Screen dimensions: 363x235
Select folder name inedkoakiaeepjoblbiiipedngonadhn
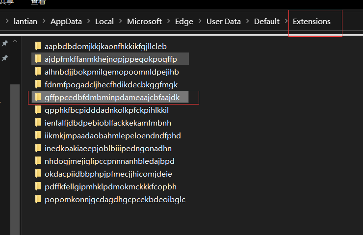[108, 149]
